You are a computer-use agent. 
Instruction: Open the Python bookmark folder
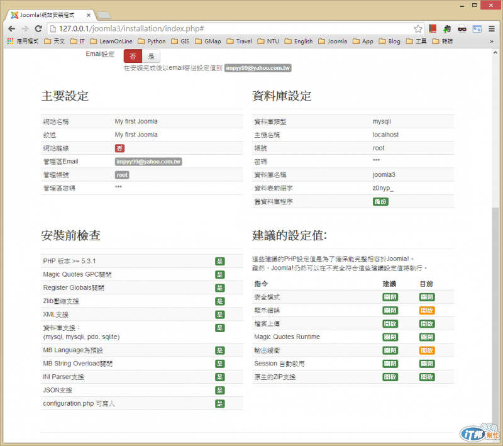click(152, 41)
